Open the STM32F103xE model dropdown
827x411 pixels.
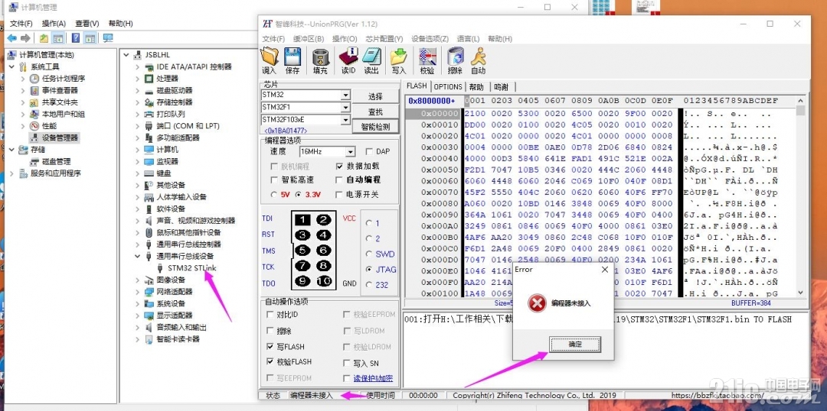point(345,119)
